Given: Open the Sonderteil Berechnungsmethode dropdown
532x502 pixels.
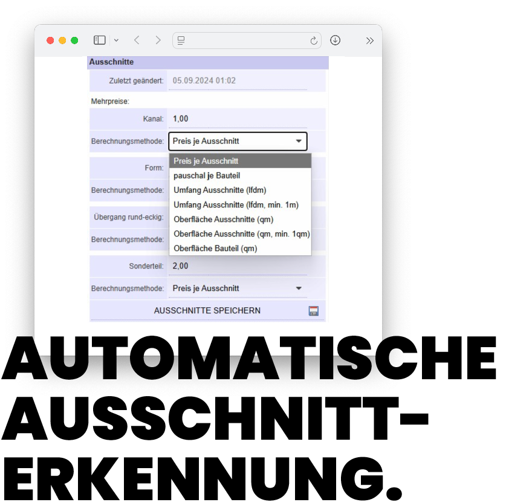Looking at the screenshot, I should pyautogui.click(x=238, y=288).
